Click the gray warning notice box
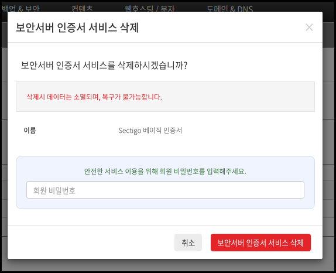Image resolution: width=336 pixels, height=273 pixels. point(165,97)
